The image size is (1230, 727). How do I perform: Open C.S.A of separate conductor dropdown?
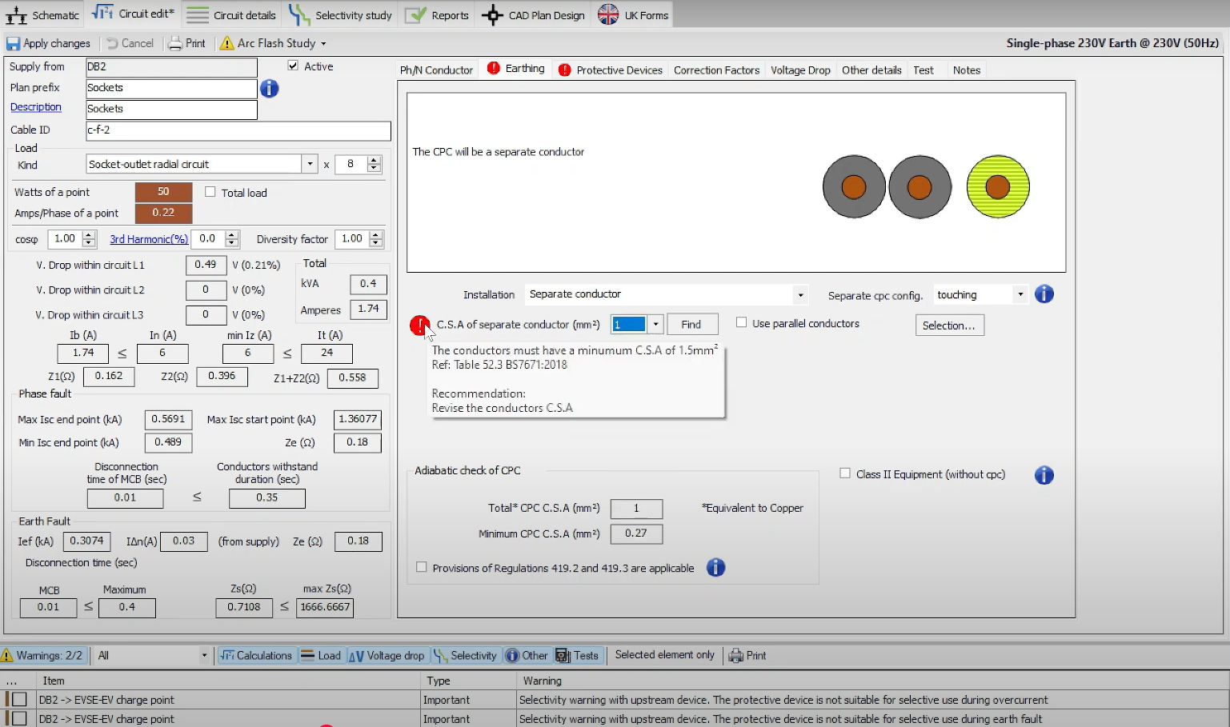point(655,324)
